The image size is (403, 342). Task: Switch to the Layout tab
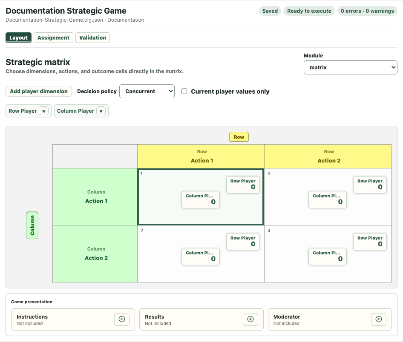(18, 38)
